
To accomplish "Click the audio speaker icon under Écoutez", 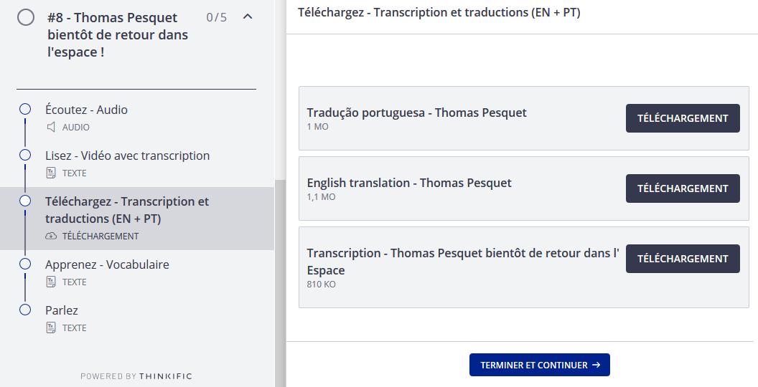I will pyautogui.click(x=51, y=127).
